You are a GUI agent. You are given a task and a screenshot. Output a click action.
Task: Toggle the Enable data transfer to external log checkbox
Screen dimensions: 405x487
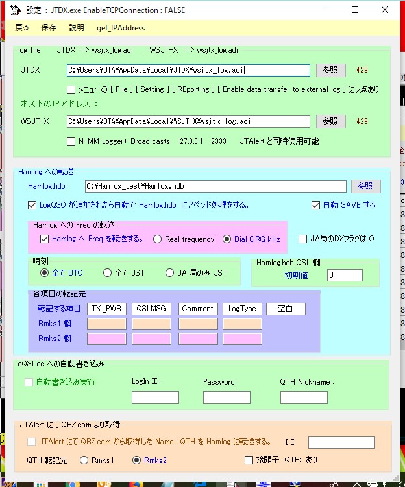[x=71, y=89]
